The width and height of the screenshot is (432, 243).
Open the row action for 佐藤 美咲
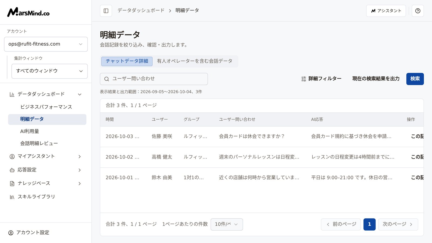coord(417,137)
